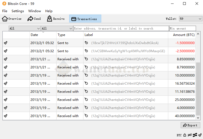Click the sync status checkmark icon

200,135
